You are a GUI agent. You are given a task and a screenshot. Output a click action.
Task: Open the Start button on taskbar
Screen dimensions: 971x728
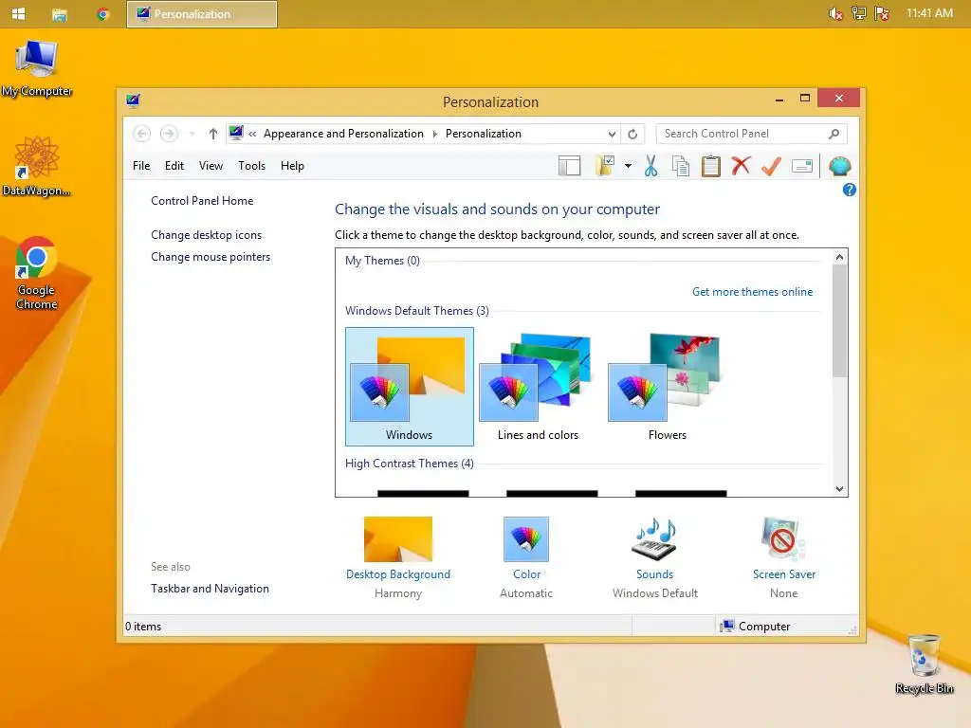pos(19,13)
